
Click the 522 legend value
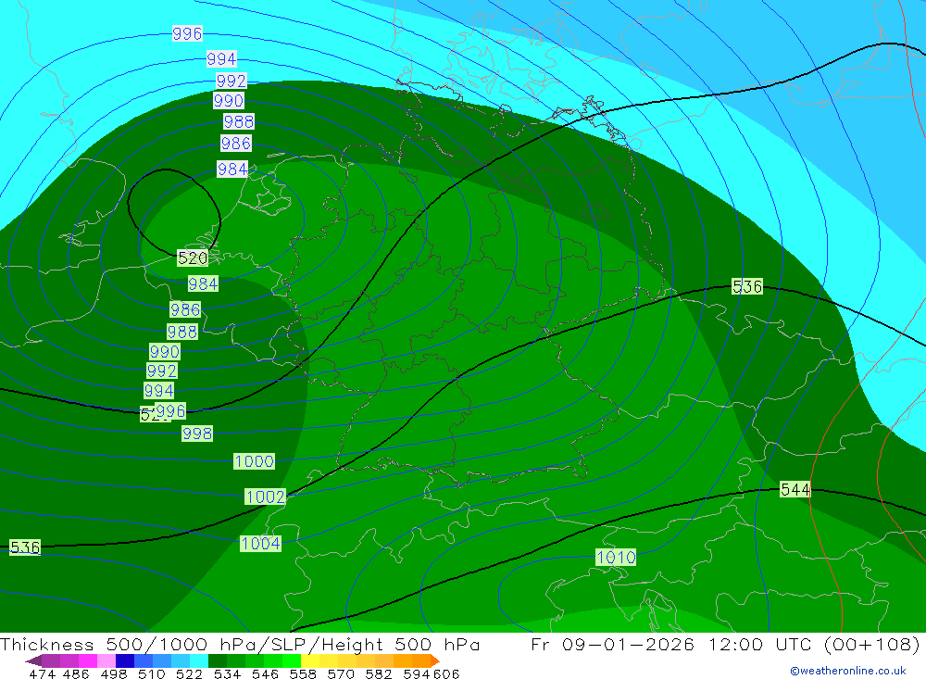(189, 674)
